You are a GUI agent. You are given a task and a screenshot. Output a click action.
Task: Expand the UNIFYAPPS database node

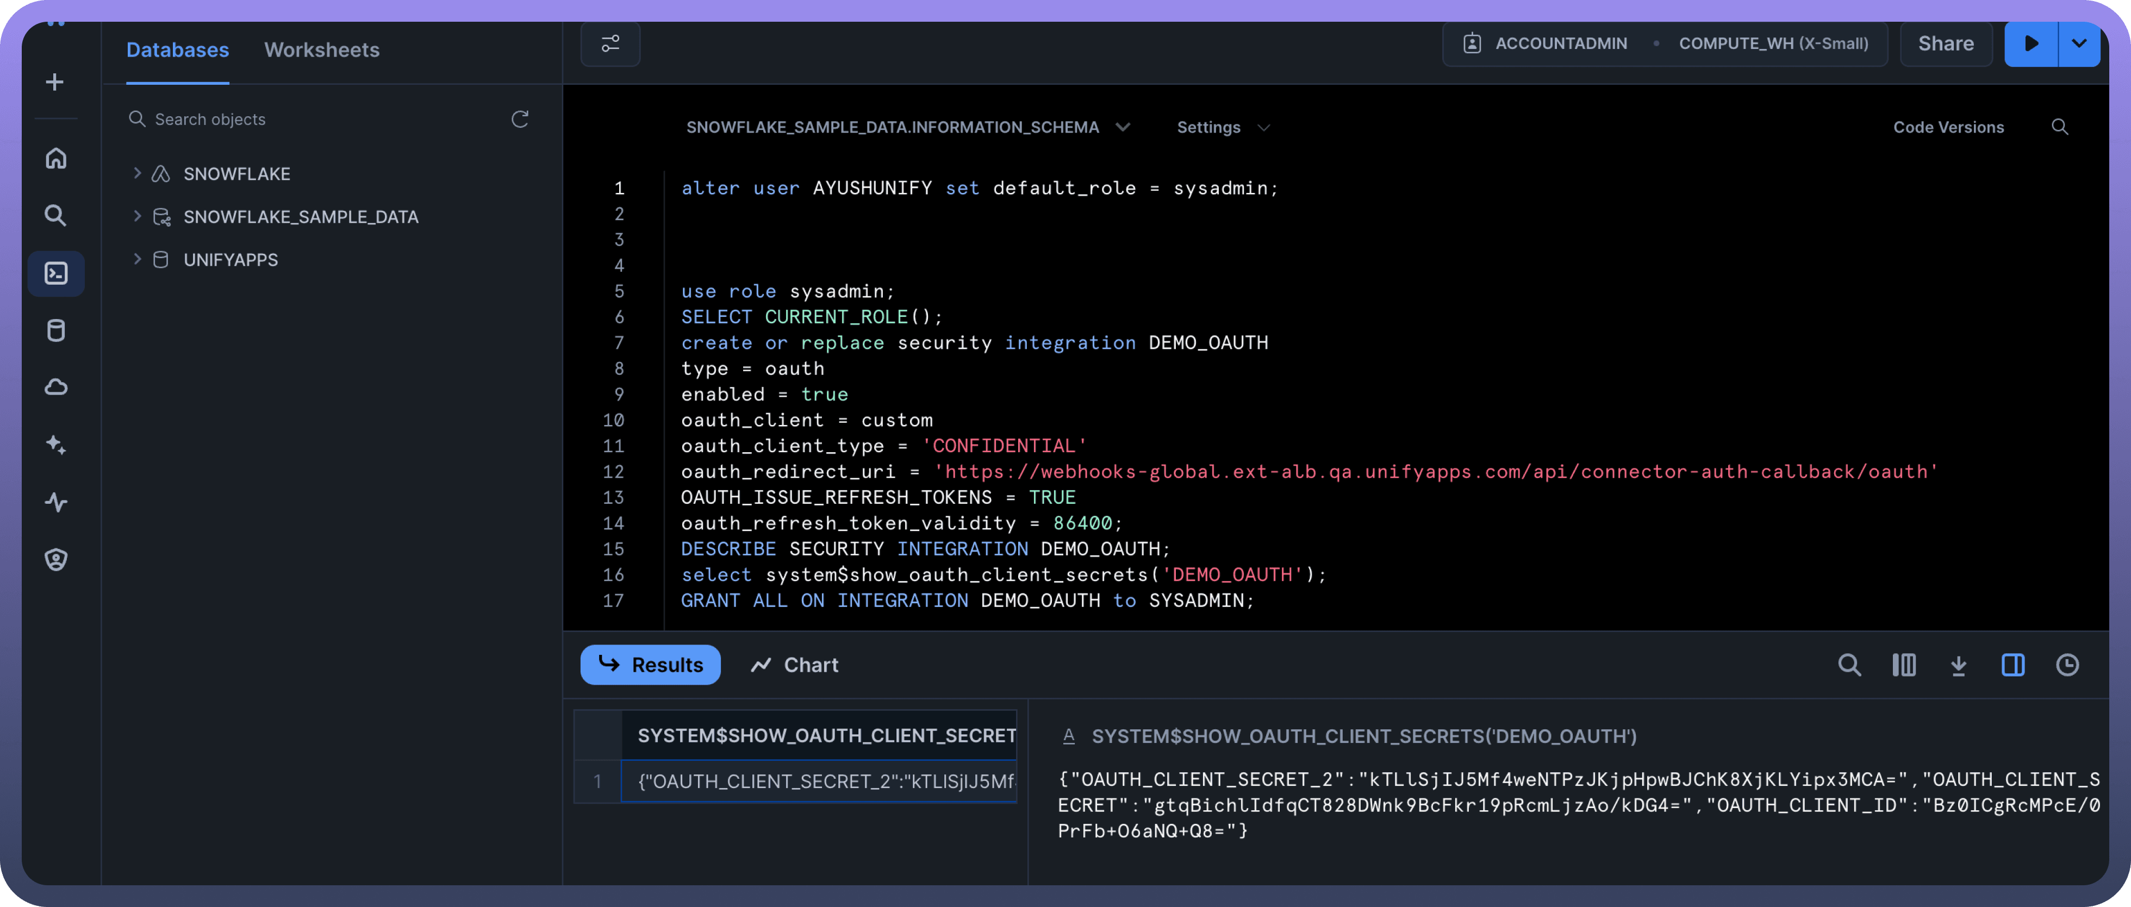click(136, 260)
